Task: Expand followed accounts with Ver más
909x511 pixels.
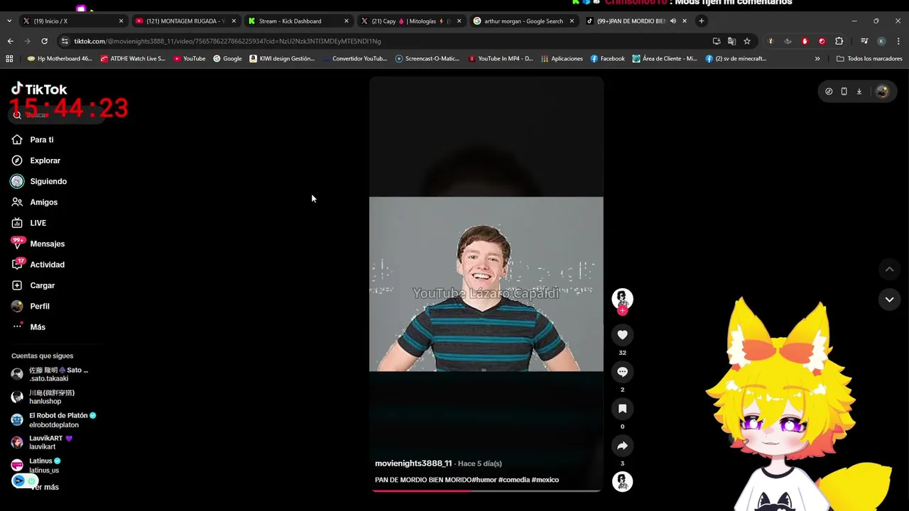Action: (x=45, y=487)
